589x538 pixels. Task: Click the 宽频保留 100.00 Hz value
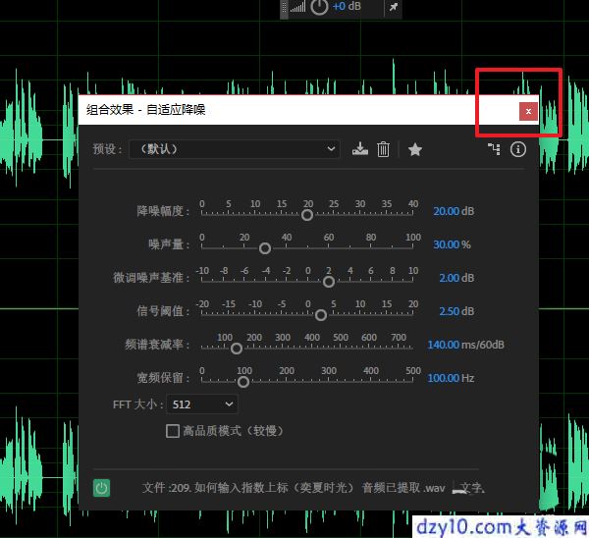[444, 378]
